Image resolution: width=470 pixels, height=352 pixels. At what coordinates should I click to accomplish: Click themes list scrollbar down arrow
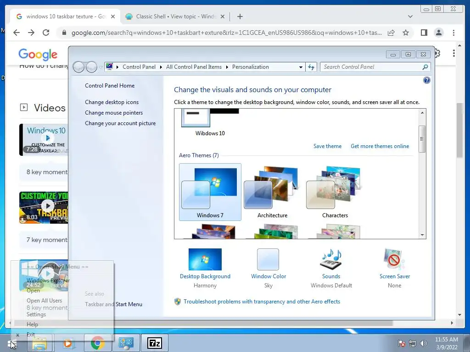click(x=422, y=235)
